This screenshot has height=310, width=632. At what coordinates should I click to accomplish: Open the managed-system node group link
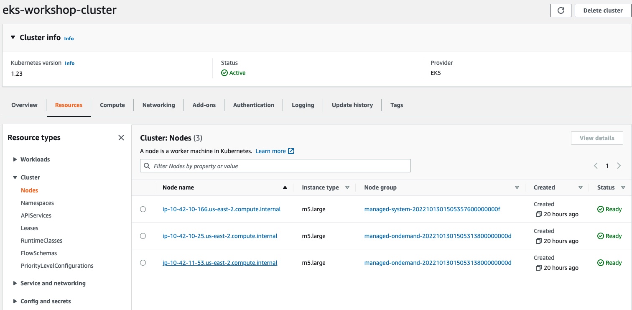click(x=432, y=209)
